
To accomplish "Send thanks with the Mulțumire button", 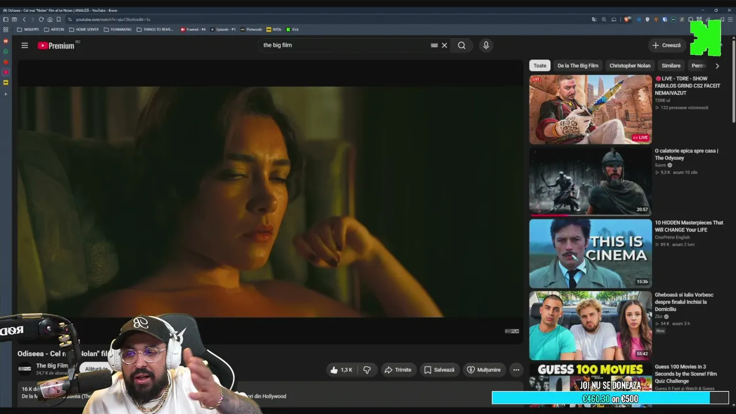I will [x=484, y=370].
